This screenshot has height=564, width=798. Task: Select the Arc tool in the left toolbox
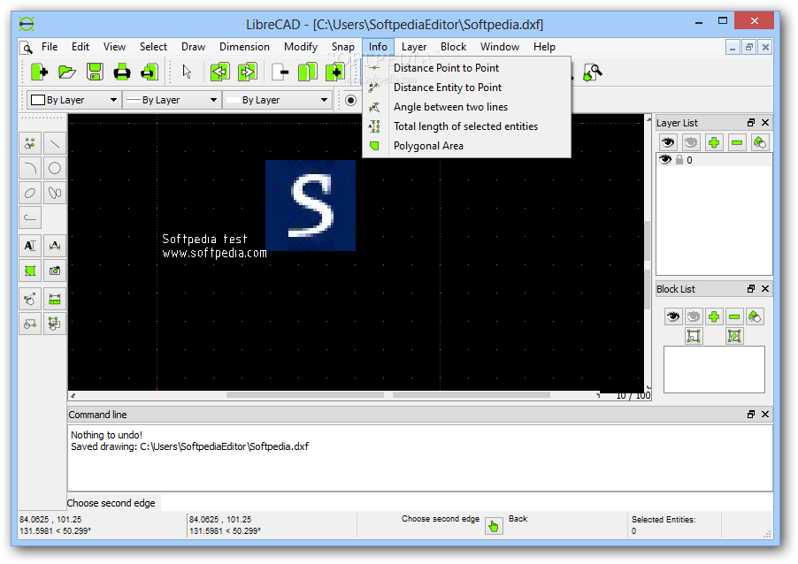click(x=30, y=168)
